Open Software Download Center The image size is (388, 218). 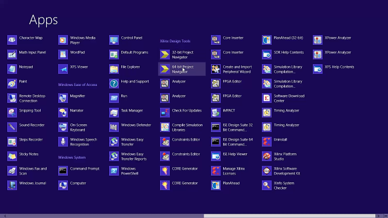(x=284, y=98)
